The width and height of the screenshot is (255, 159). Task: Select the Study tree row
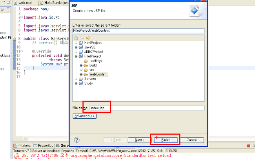pos(89,83)
